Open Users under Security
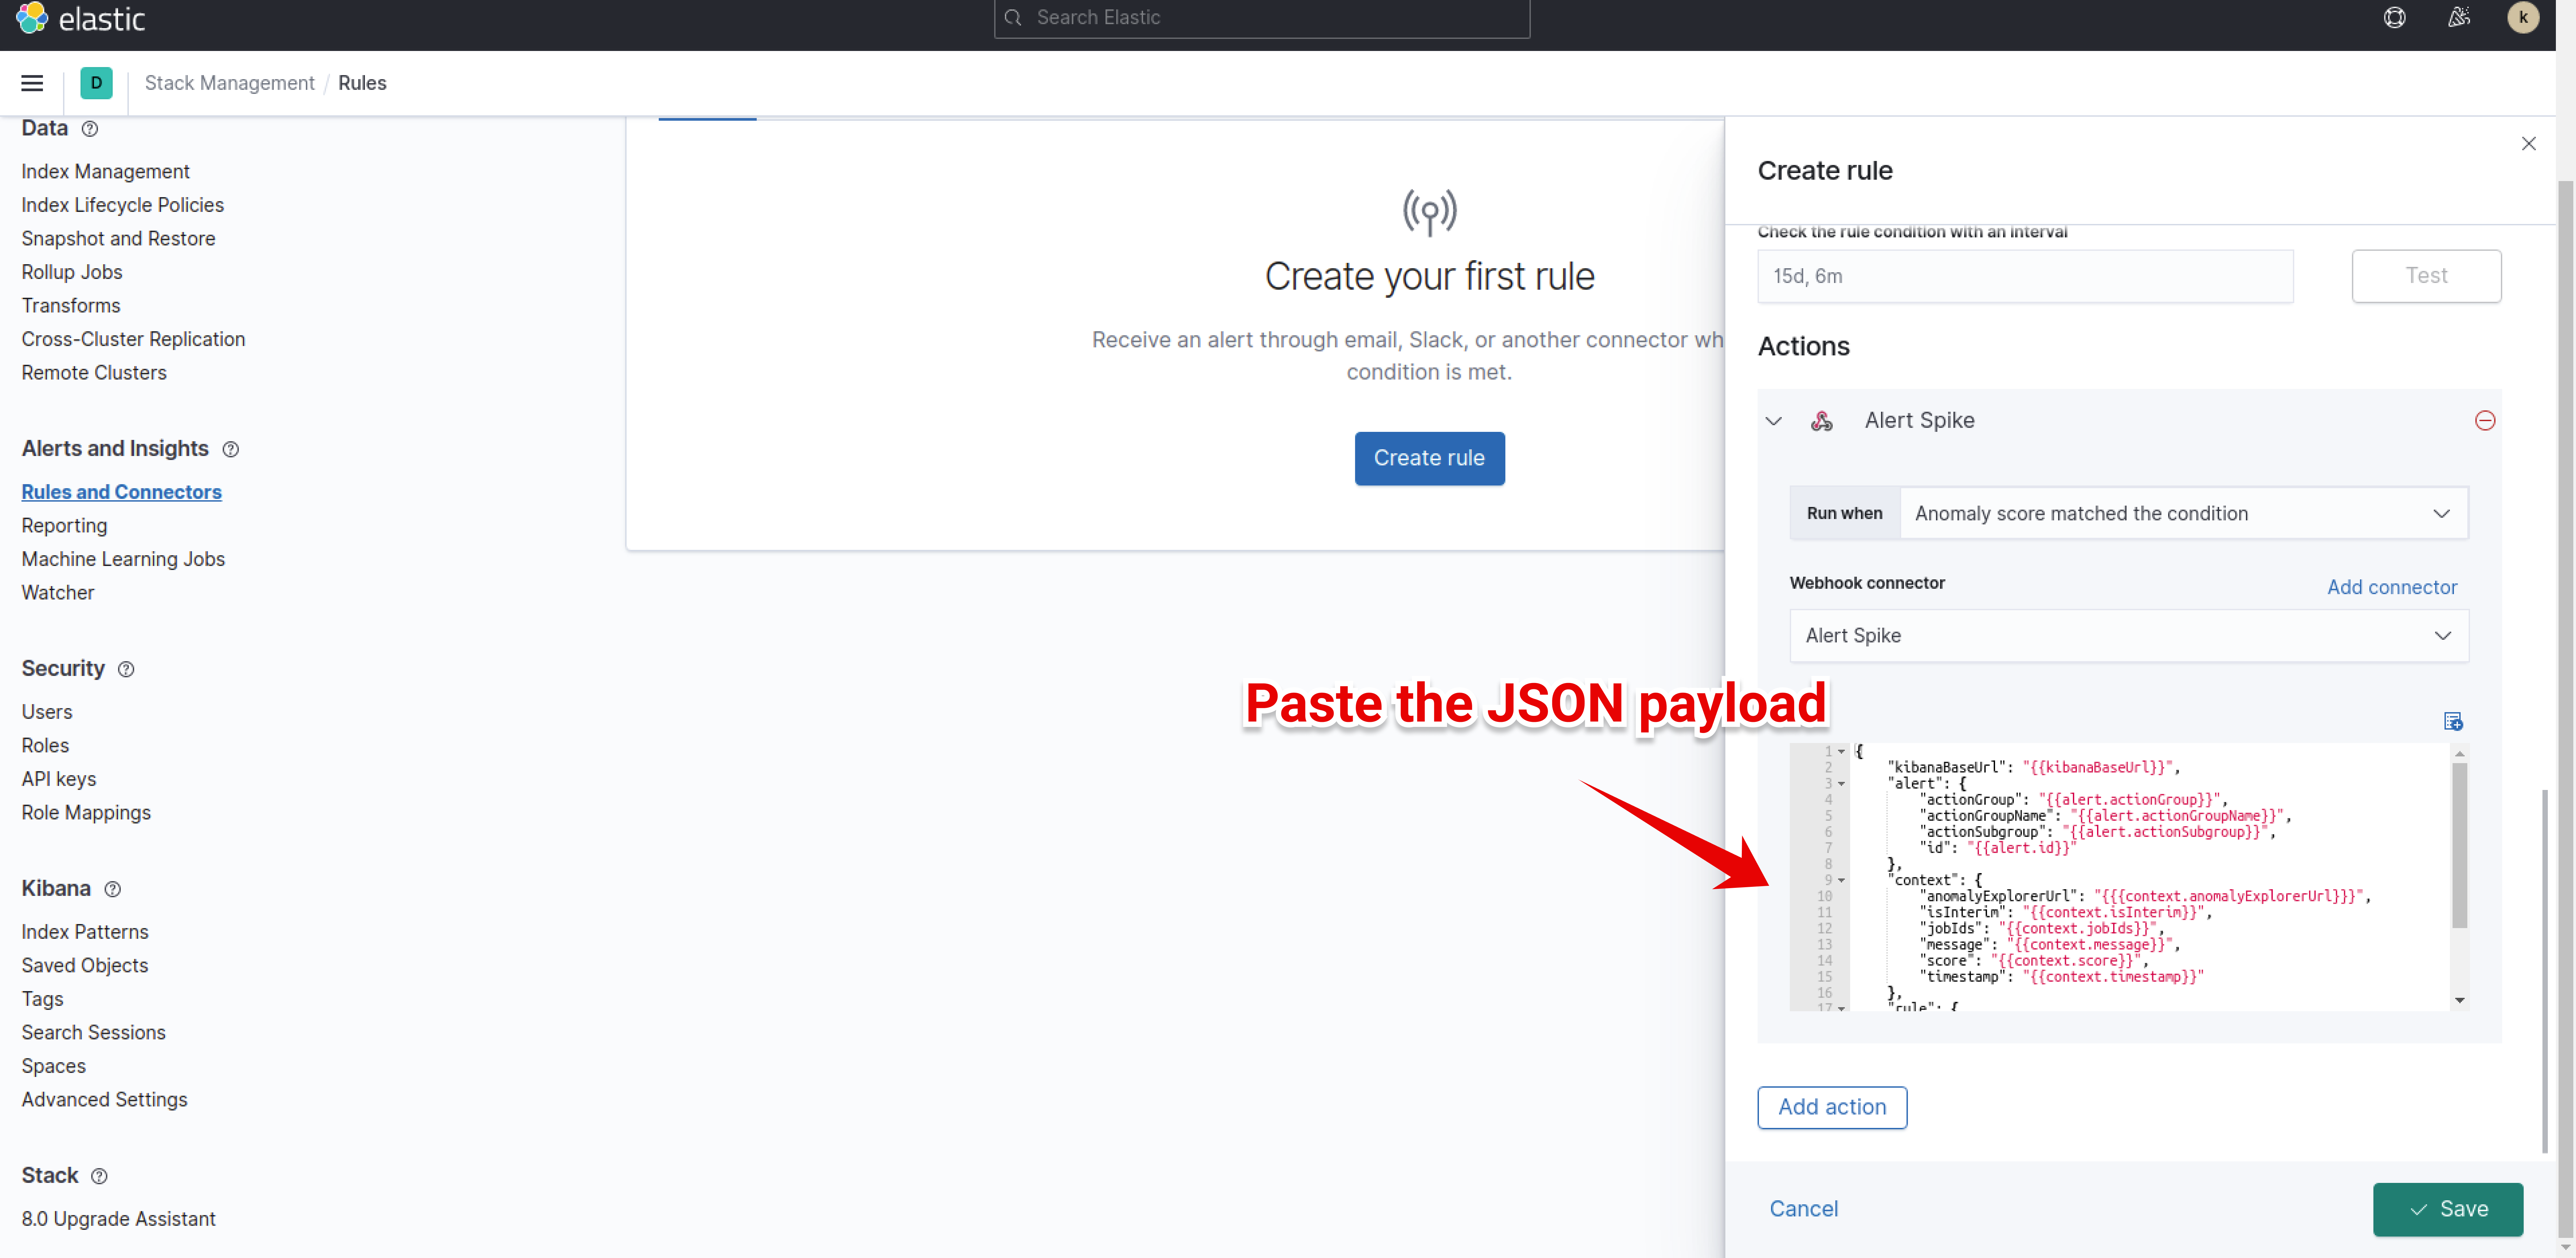Screen dimensions: 2576x1258 (x=47, y=712)
